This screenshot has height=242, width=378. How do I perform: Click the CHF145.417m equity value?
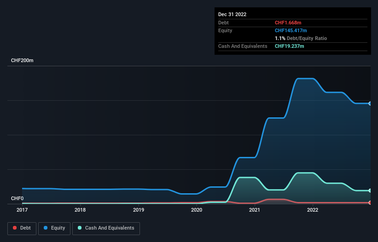(291, 30)
